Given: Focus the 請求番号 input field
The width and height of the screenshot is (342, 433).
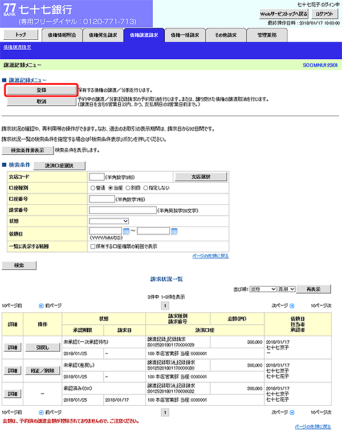Looking at the screenshot, I should click(123, 210).
